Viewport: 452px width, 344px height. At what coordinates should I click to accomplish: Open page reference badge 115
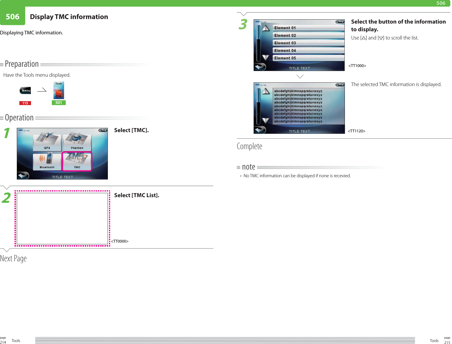pos(25,103)
